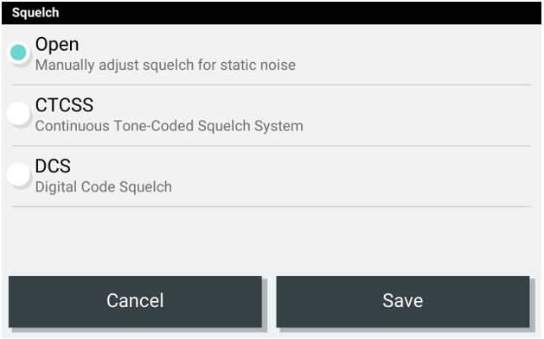Tap 'Continuous Tone-Coded Squelch System' description
The image size is (544, 339).
[x=170, y=126]
